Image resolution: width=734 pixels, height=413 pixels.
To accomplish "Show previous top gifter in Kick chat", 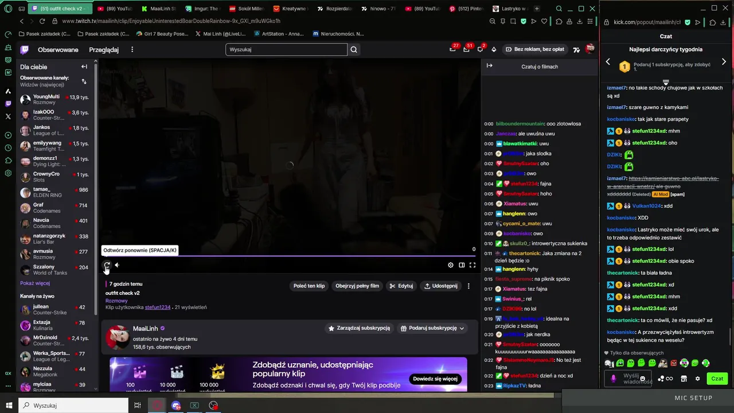I will click(608, 62).
